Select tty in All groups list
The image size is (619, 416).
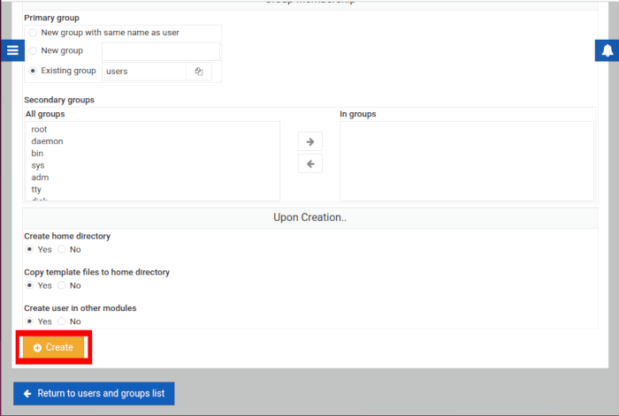(36, 190)
